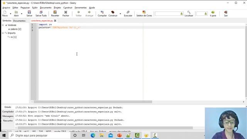Revert the document with Reverter
Image resolution: width=247 pixels, height=139 pixels.
[x=55, y=14]
